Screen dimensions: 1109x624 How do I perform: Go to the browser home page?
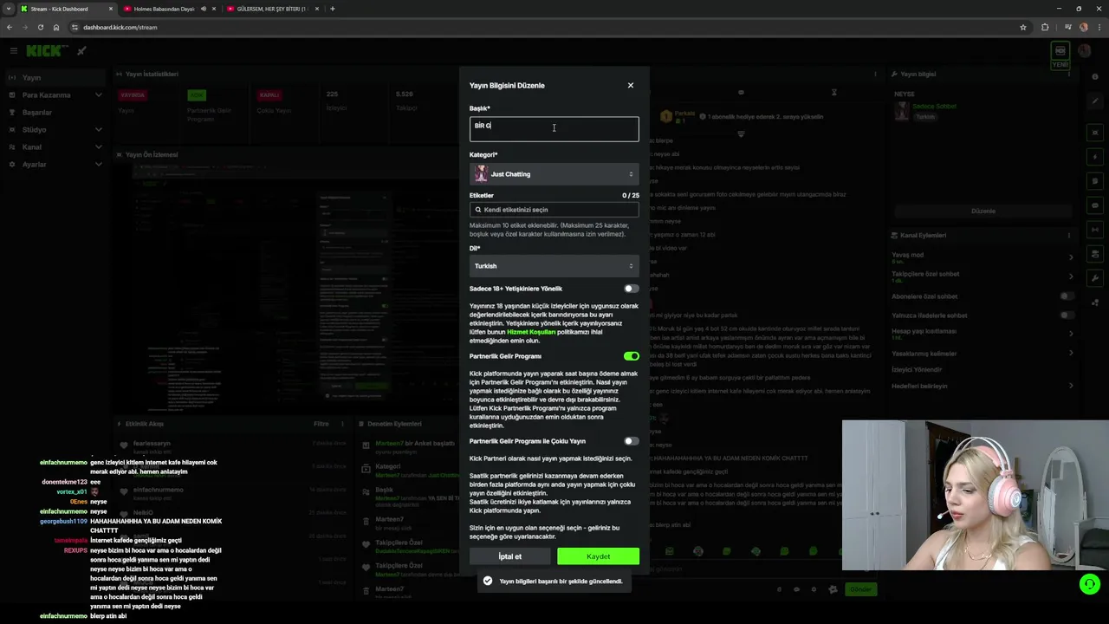pos(56,27)
